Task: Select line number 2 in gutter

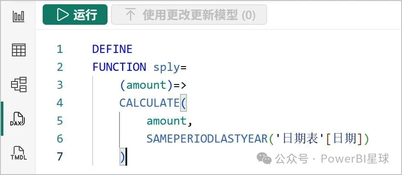Action: (x=59, y=67)
